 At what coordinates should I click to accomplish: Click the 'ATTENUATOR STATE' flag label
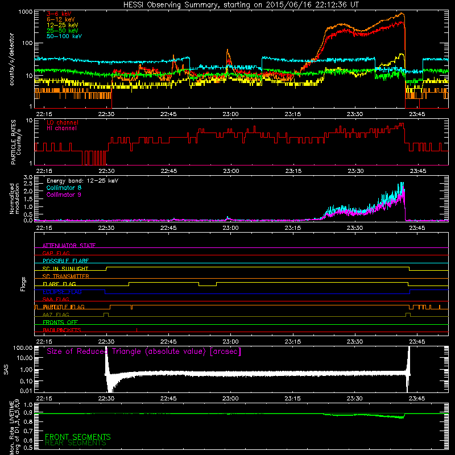point(69,246)
